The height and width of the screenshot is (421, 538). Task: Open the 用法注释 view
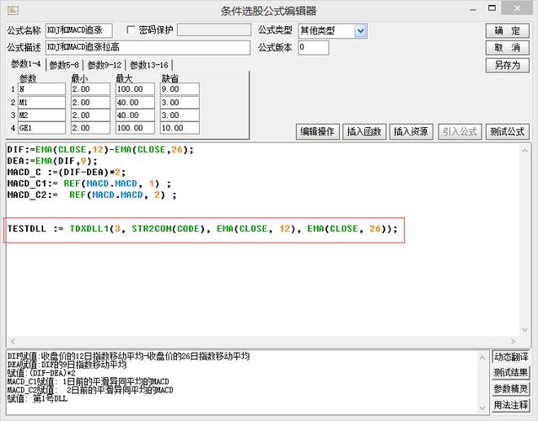pos(510,405)
